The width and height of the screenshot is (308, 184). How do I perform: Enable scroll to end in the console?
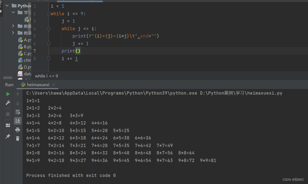coord(18,121)
